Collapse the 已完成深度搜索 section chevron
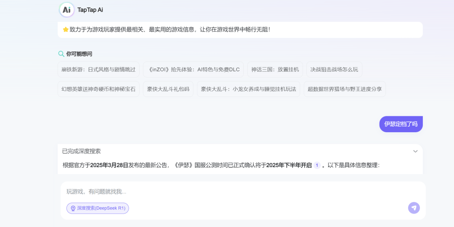454x227 pixels. 415,151
